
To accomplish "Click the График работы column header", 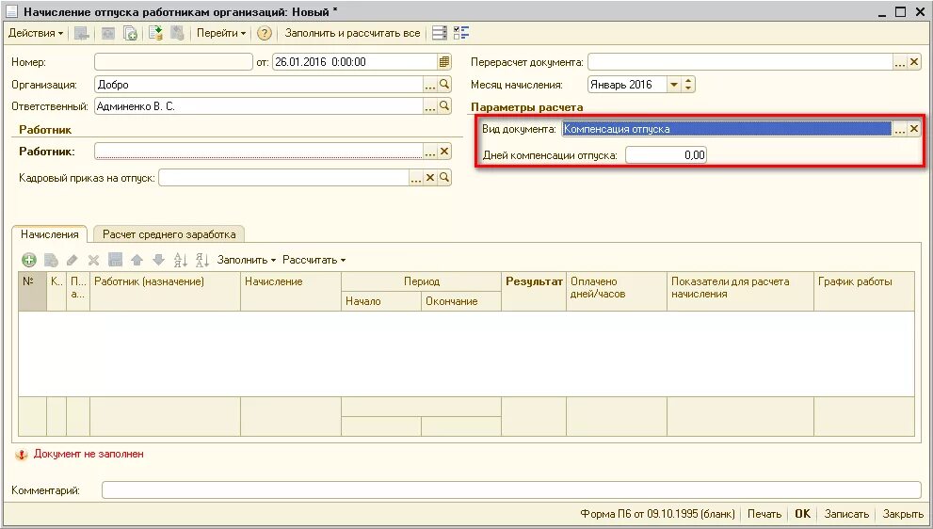I will pos(864,293).
